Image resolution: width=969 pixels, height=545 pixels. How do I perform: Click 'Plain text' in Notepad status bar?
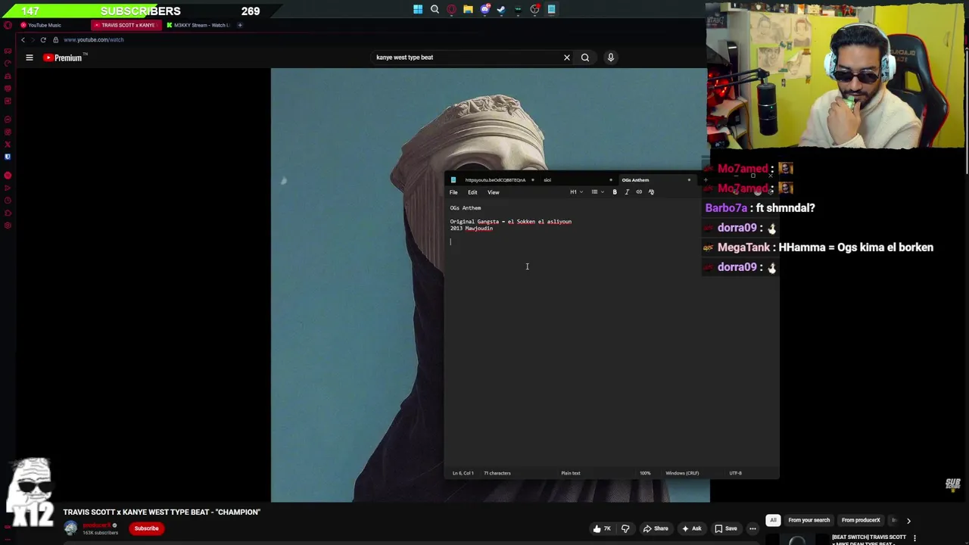pyautogui.click(x=571, y=473)
